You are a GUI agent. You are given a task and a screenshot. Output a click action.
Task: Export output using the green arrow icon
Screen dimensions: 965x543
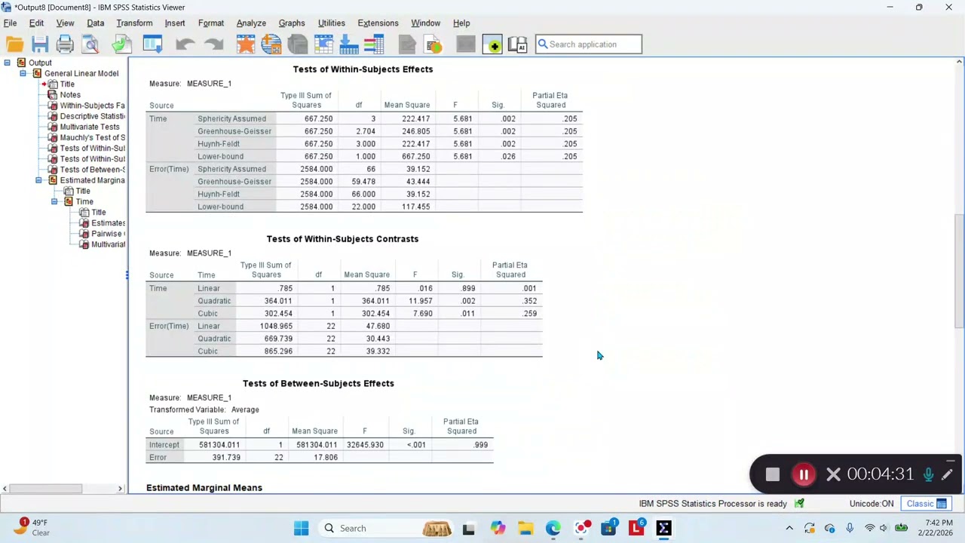coord(121,44)
